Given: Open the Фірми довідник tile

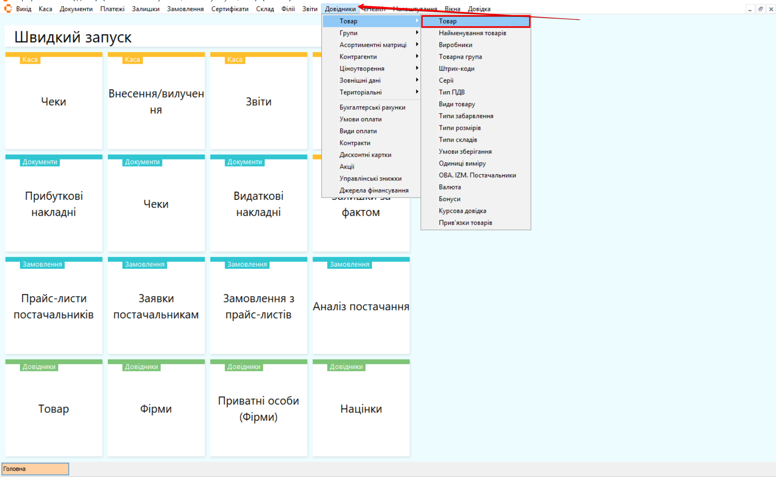Looking at the screenshot, I should pyautogui.click(x=156, y=409).
